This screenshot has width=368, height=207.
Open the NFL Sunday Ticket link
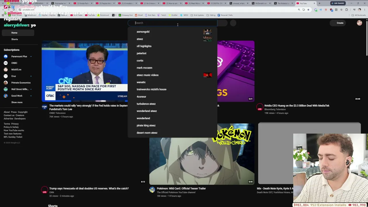point(13,137)
